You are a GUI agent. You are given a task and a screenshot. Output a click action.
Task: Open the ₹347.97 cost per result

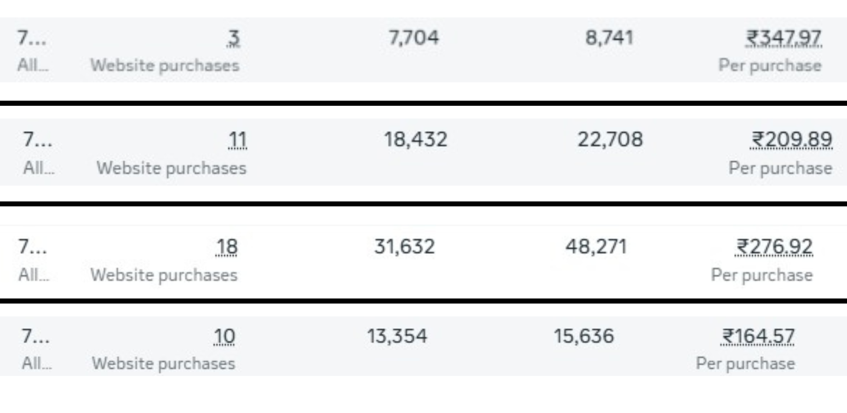pos(783,38)
